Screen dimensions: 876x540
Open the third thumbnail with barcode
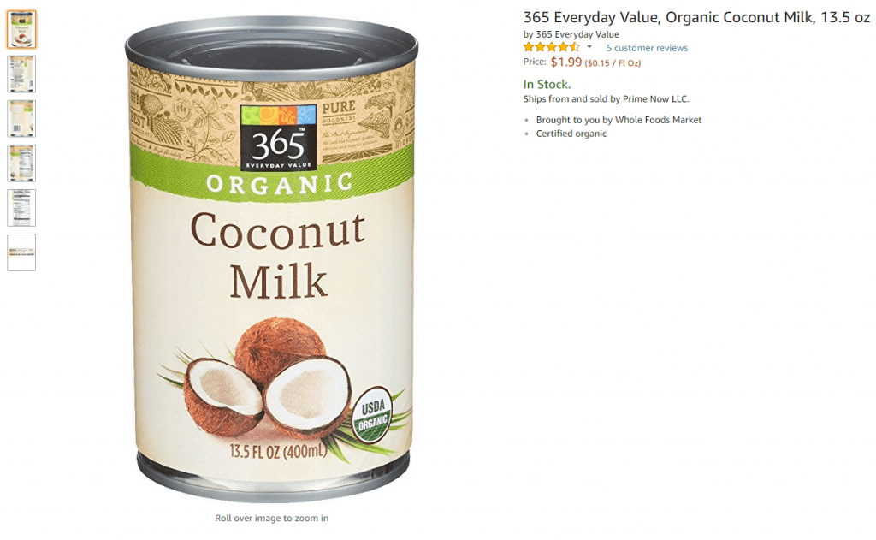[x=21, y=118]
